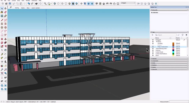The width and height of the screenshot is (189, 103).
Task: Expand the Scenes panel
Action: click(169, 67)
